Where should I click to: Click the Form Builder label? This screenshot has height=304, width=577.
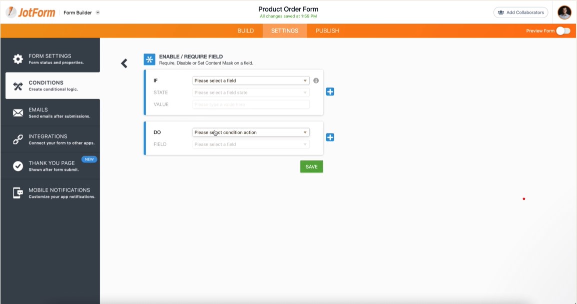tap(78, 13)
